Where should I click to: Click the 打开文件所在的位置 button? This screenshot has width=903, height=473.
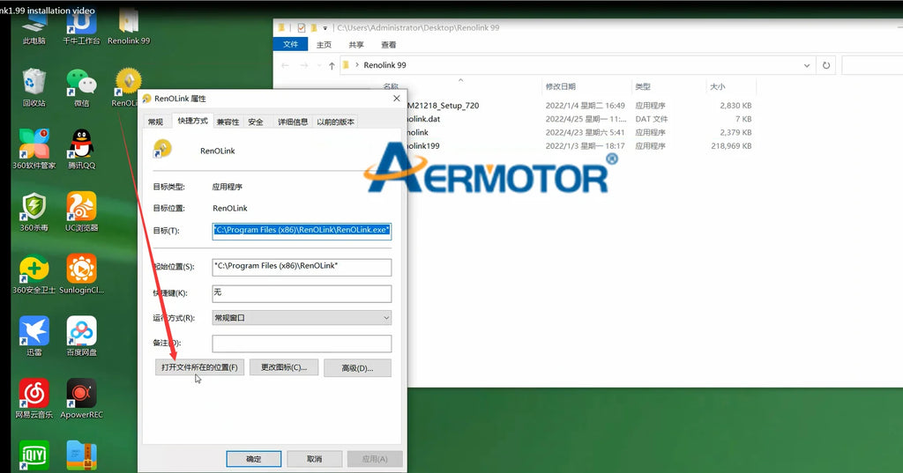pyautogui.click(x=199, y=367)
